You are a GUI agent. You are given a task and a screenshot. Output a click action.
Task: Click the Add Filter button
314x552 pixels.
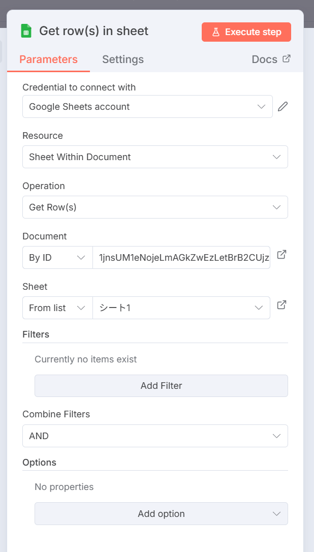161,386
